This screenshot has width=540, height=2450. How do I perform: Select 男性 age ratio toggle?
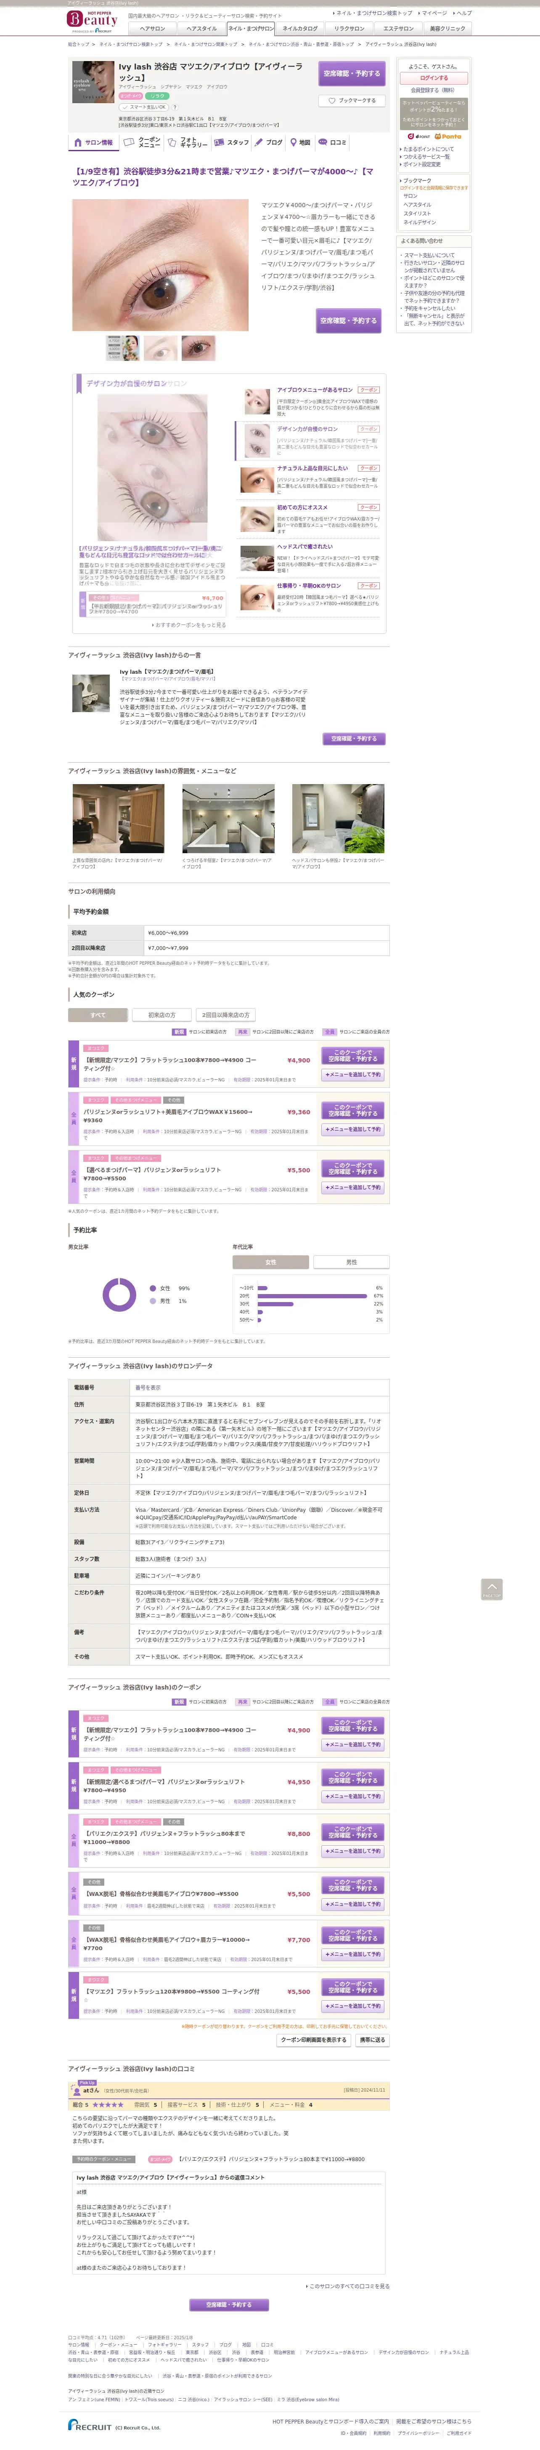pos(351,1262)
